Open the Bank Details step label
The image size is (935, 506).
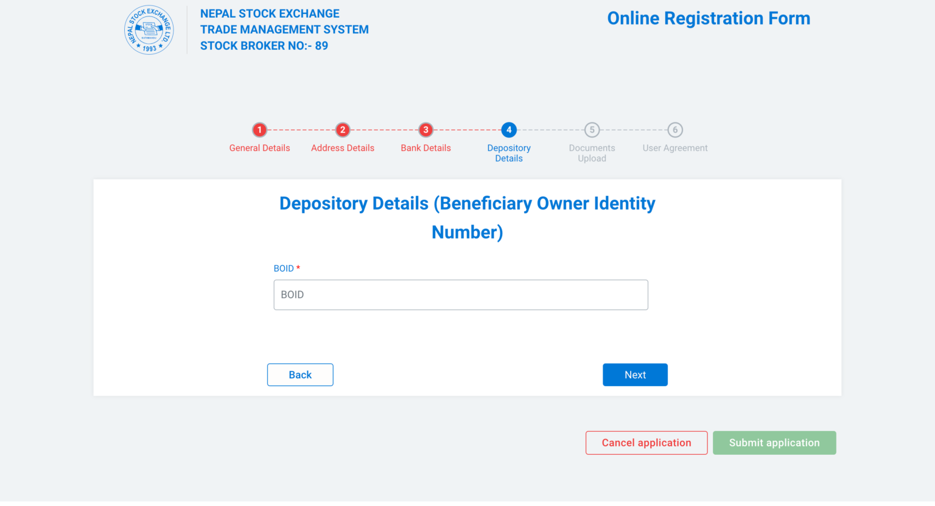click(x=425, y=148)
